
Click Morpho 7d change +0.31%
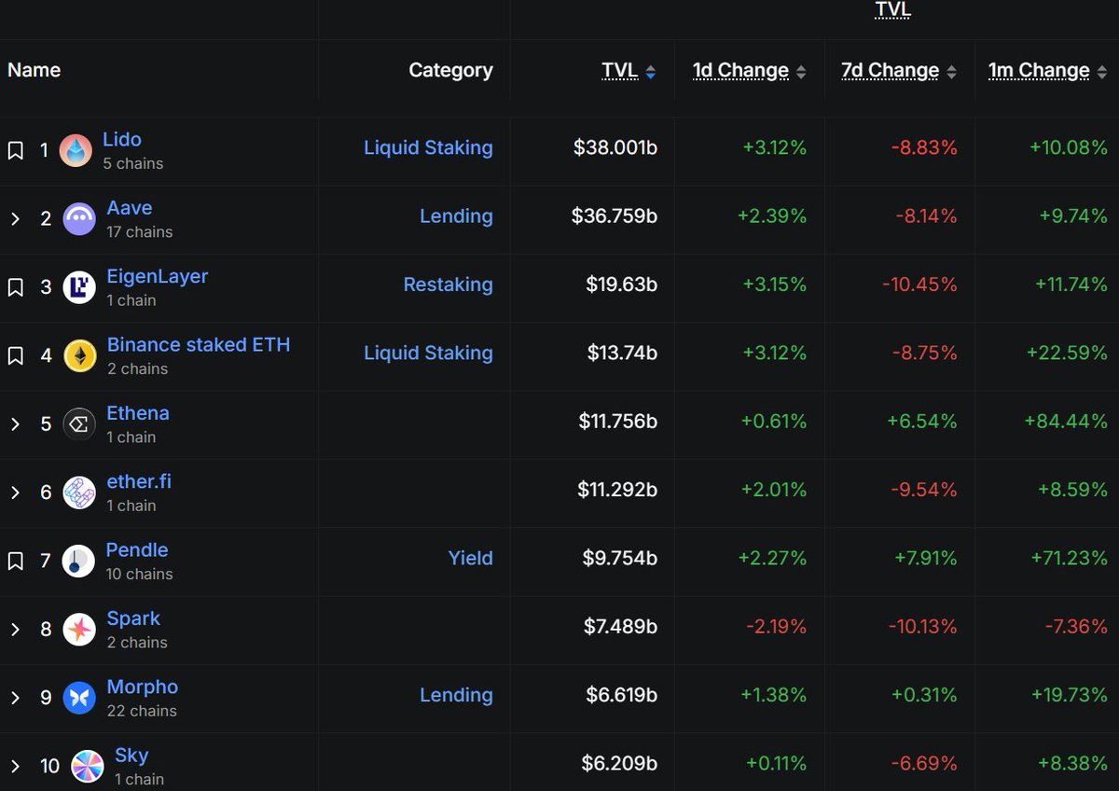tap(923, 695)
